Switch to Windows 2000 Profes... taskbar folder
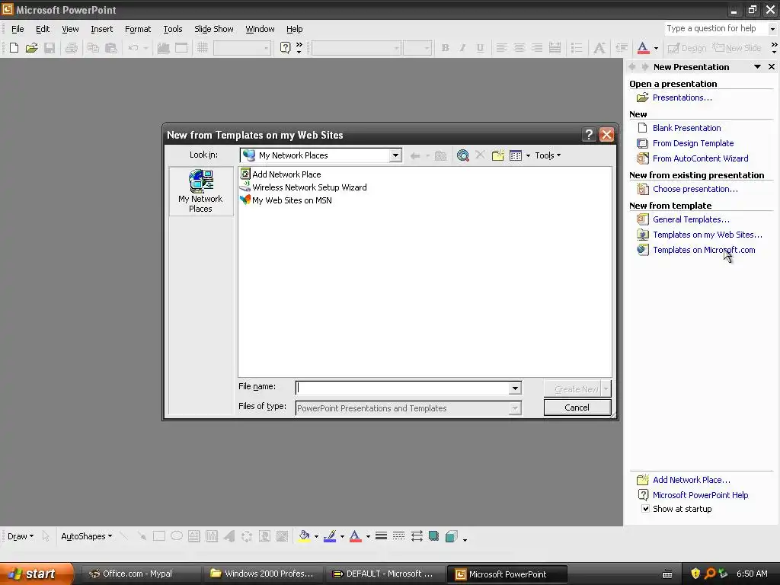The height and width of the screenshot is (585, 780). pos(262,574)
